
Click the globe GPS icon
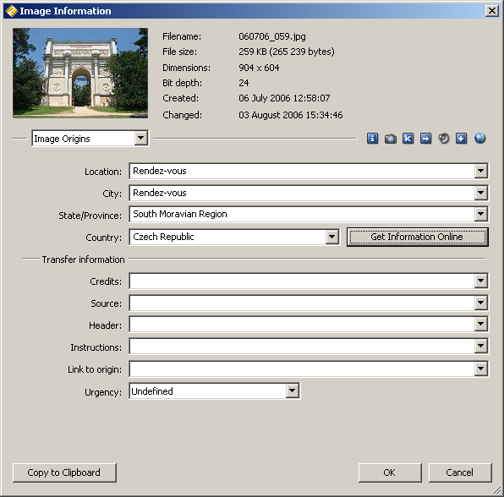[479, 139]
